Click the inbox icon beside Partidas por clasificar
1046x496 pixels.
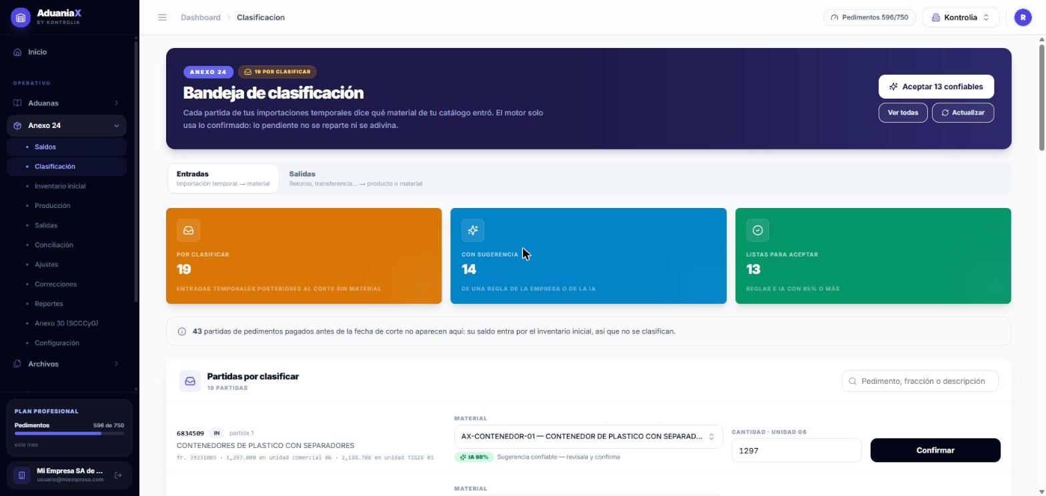(190, 381)
